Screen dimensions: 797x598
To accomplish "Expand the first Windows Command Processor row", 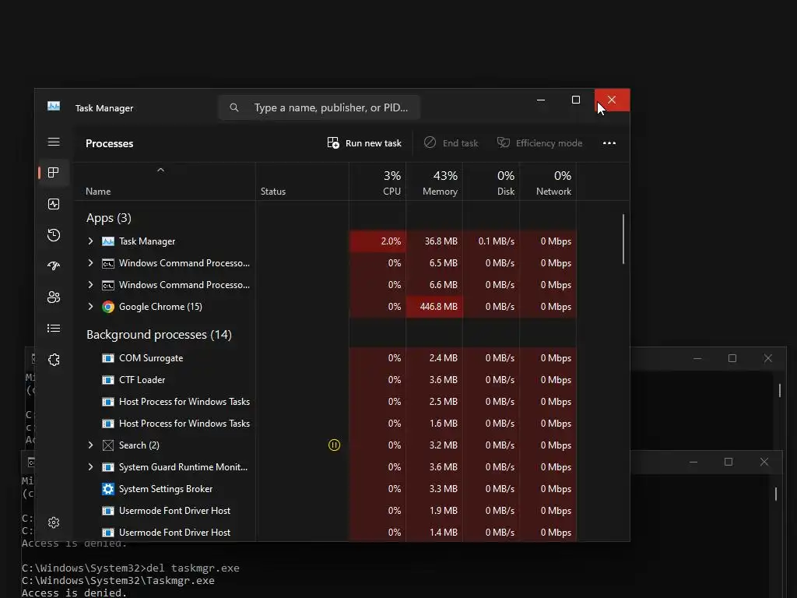I will click(90, 263).
